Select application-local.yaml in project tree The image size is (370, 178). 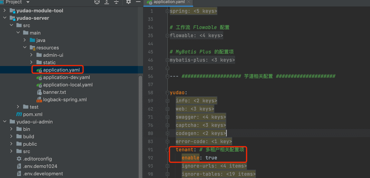(x=68, y=85)
